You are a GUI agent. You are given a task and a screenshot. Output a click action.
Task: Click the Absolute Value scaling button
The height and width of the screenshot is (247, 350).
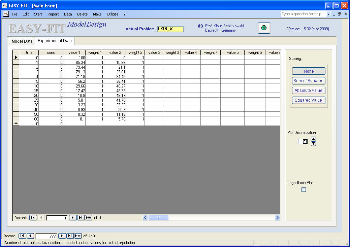(309, 91)
